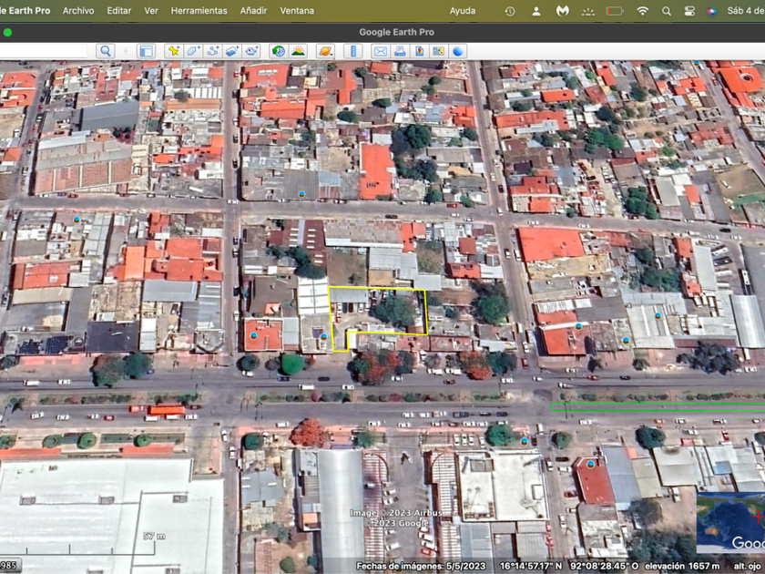Save the current image to file
765x574 pixels.
(x=419, y=51)
